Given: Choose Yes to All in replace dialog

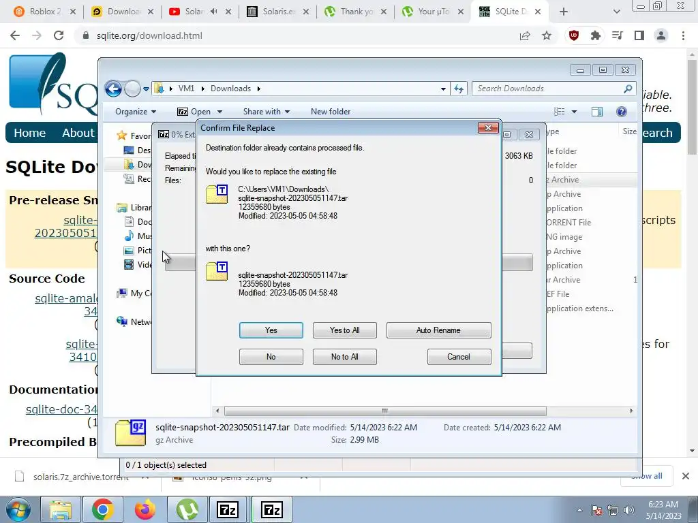Looking at the screenshot, I should (x=344, y=330).
